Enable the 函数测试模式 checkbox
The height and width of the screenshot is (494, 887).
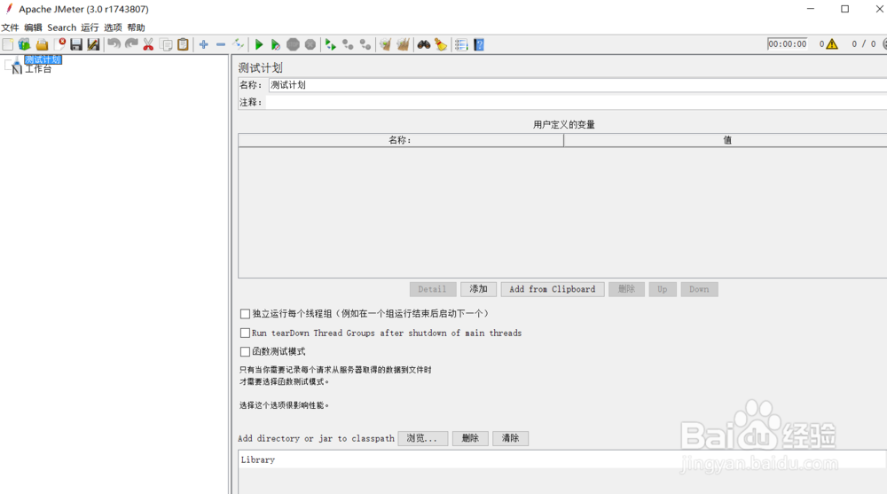(x=245, y=351)
